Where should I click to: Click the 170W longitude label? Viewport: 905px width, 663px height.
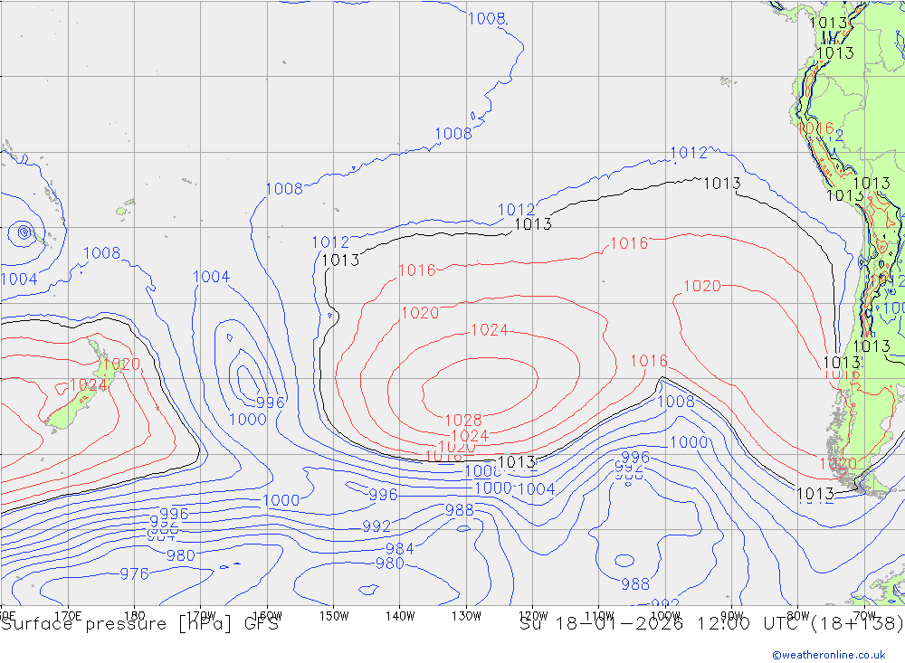202,616
